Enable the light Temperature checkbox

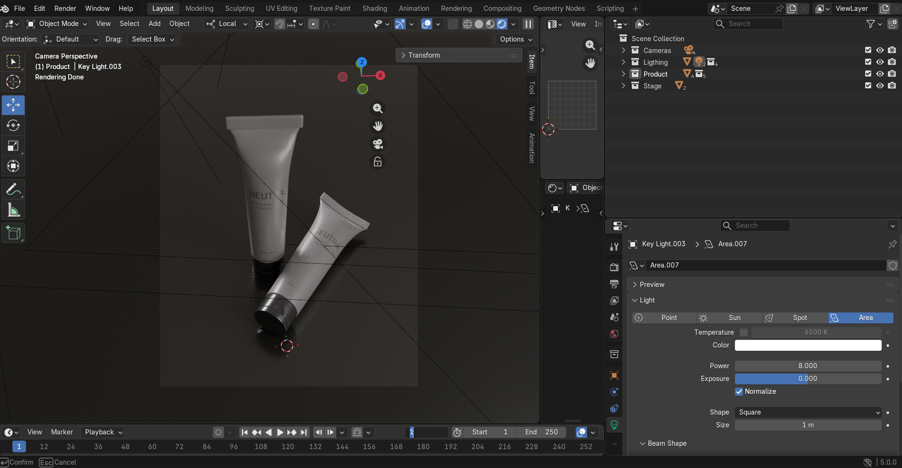(744, 332)
